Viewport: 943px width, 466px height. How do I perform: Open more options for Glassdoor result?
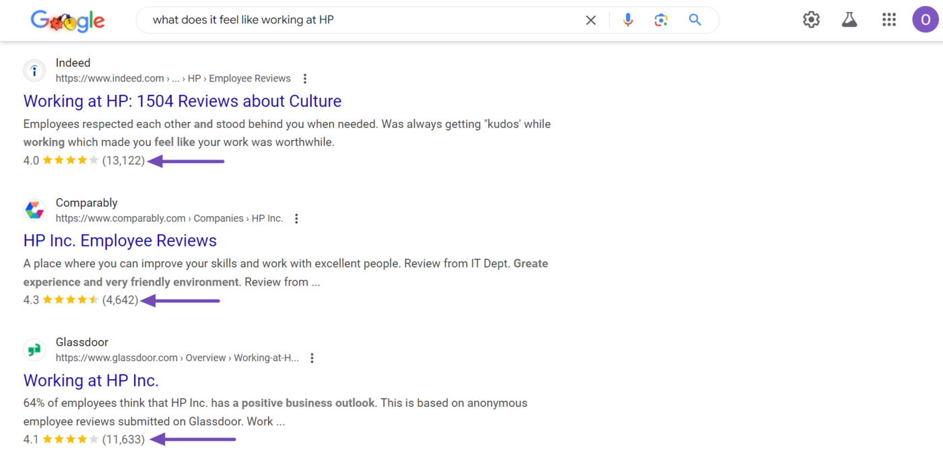312,358
